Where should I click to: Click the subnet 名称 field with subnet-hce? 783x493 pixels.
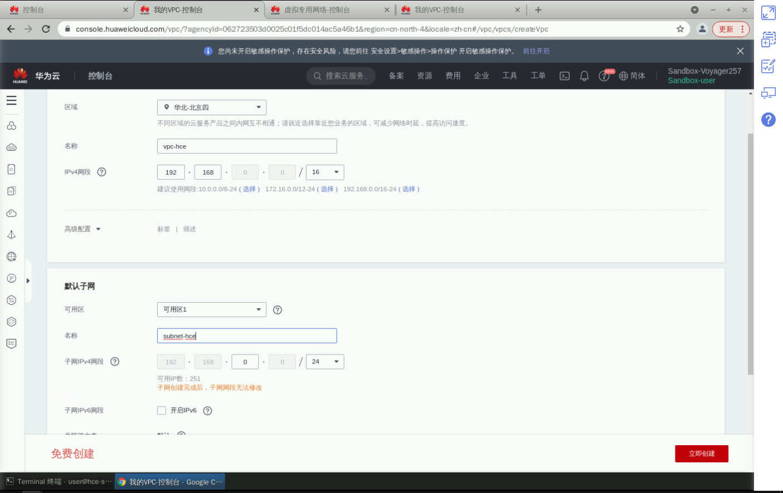(x=247, y=336)
